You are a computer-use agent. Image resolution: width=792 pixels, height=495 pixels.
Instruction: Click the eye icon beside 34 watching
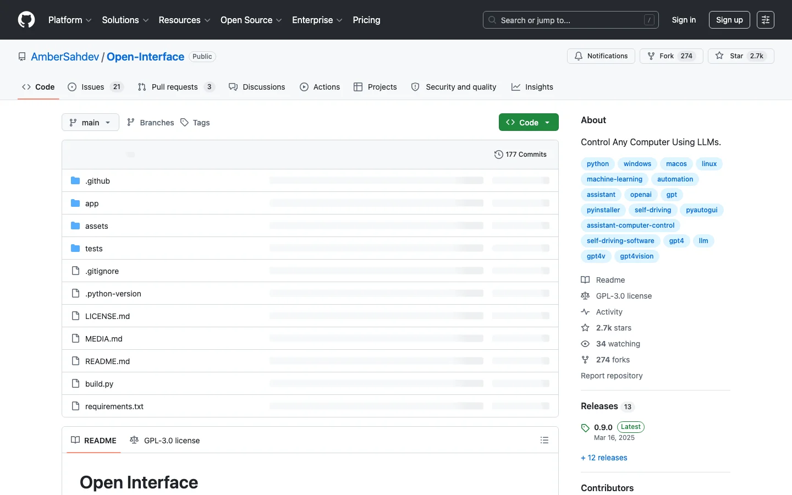(585, 344)
